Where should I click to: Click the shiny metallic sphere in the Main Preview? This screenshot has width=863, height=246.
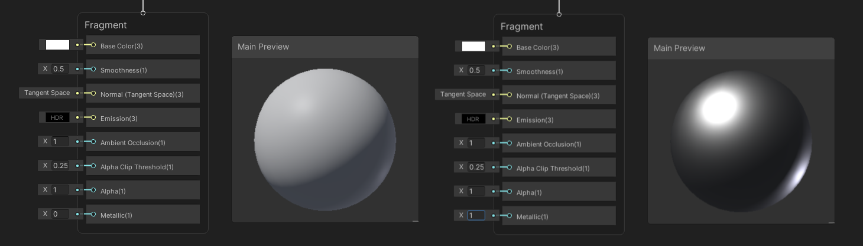pos(741,142)
